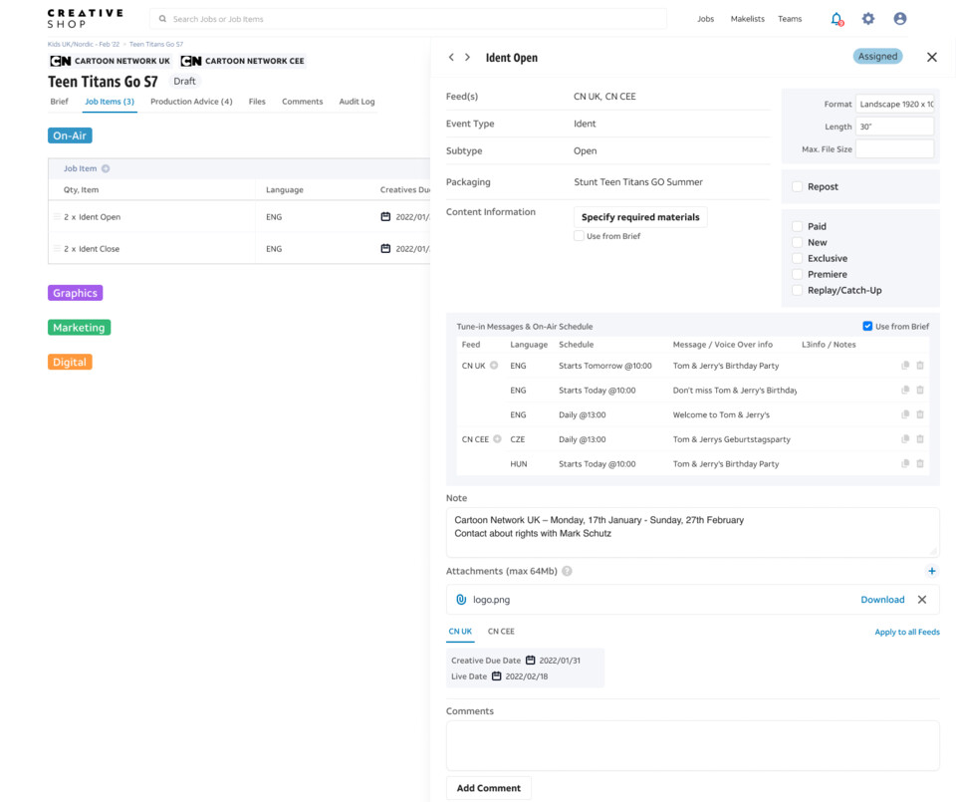This screenshot has width=956, height=802.
Task: Remove the logo.png attachment
Action: (x=922, y=600)
